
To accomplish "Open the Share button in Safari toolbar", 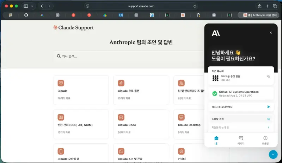I will tap(259, 6).
